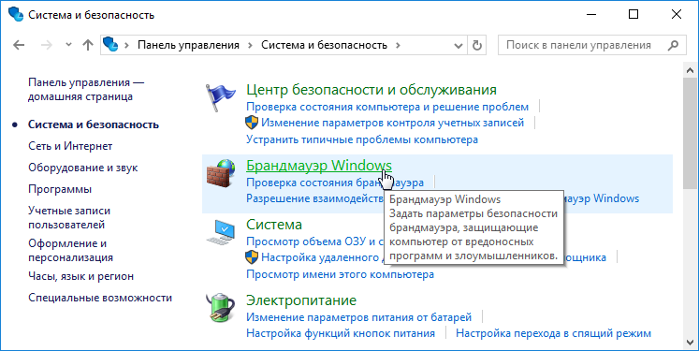
Task: Refresh the Control Panel view
Action: 477,45
